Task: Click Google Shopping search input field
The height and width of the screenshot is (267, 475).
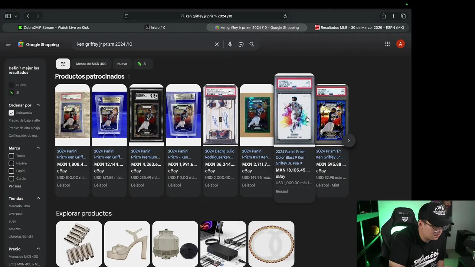Action: tap(143, 44)
